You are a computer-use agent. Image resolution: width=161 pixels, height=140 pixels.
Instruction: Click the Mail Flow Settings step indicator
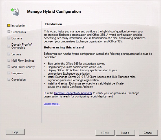(9, 60)
